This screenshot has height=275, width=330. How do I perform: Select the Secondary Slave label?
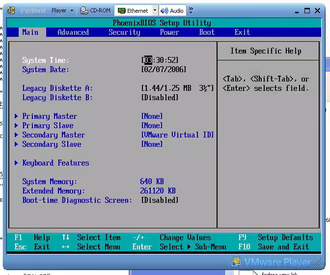click(x=52, y=144)
